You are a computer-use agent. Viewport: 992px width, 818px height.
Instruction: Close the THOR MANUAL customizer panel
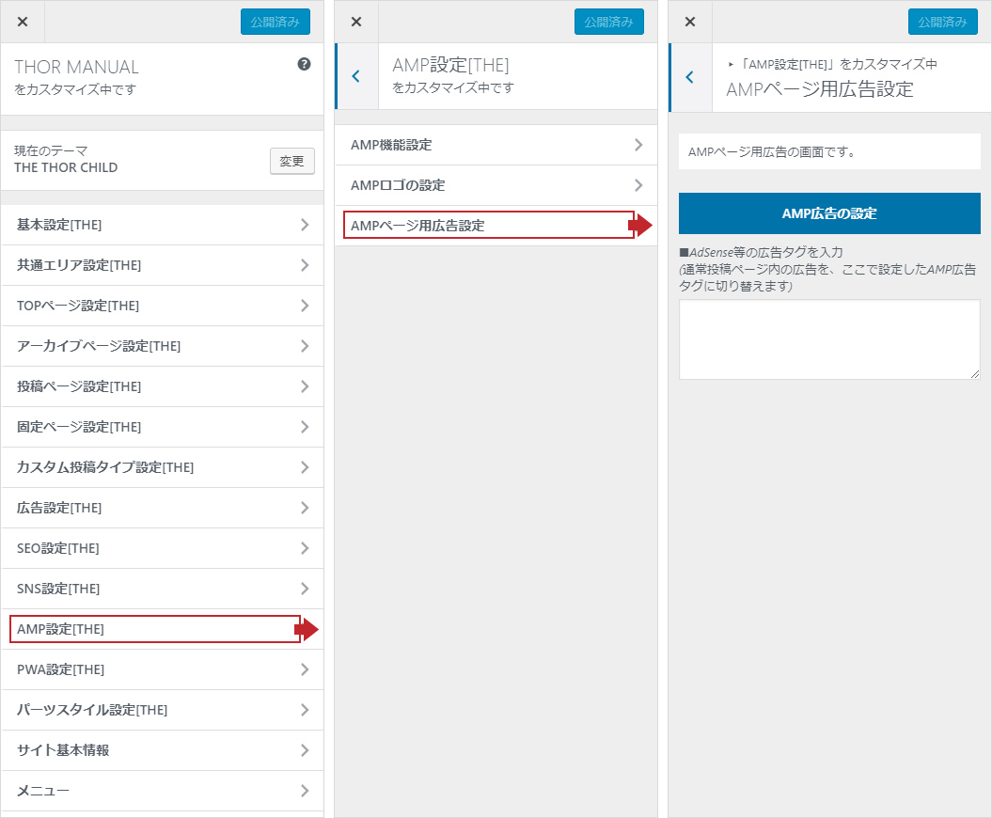tap(23, 22)
